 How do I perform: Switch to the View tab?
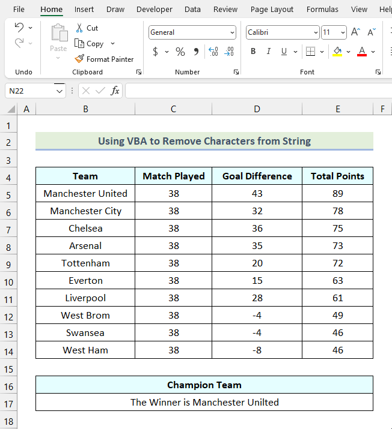tap(359, 10)
